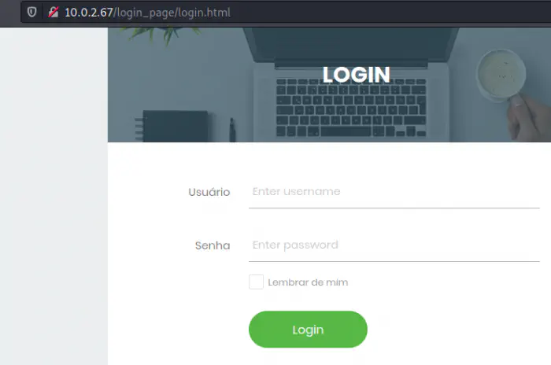Viewport: 551px width, 365px height.
Task: Click the Senha field label
Action: click(213, 245)
